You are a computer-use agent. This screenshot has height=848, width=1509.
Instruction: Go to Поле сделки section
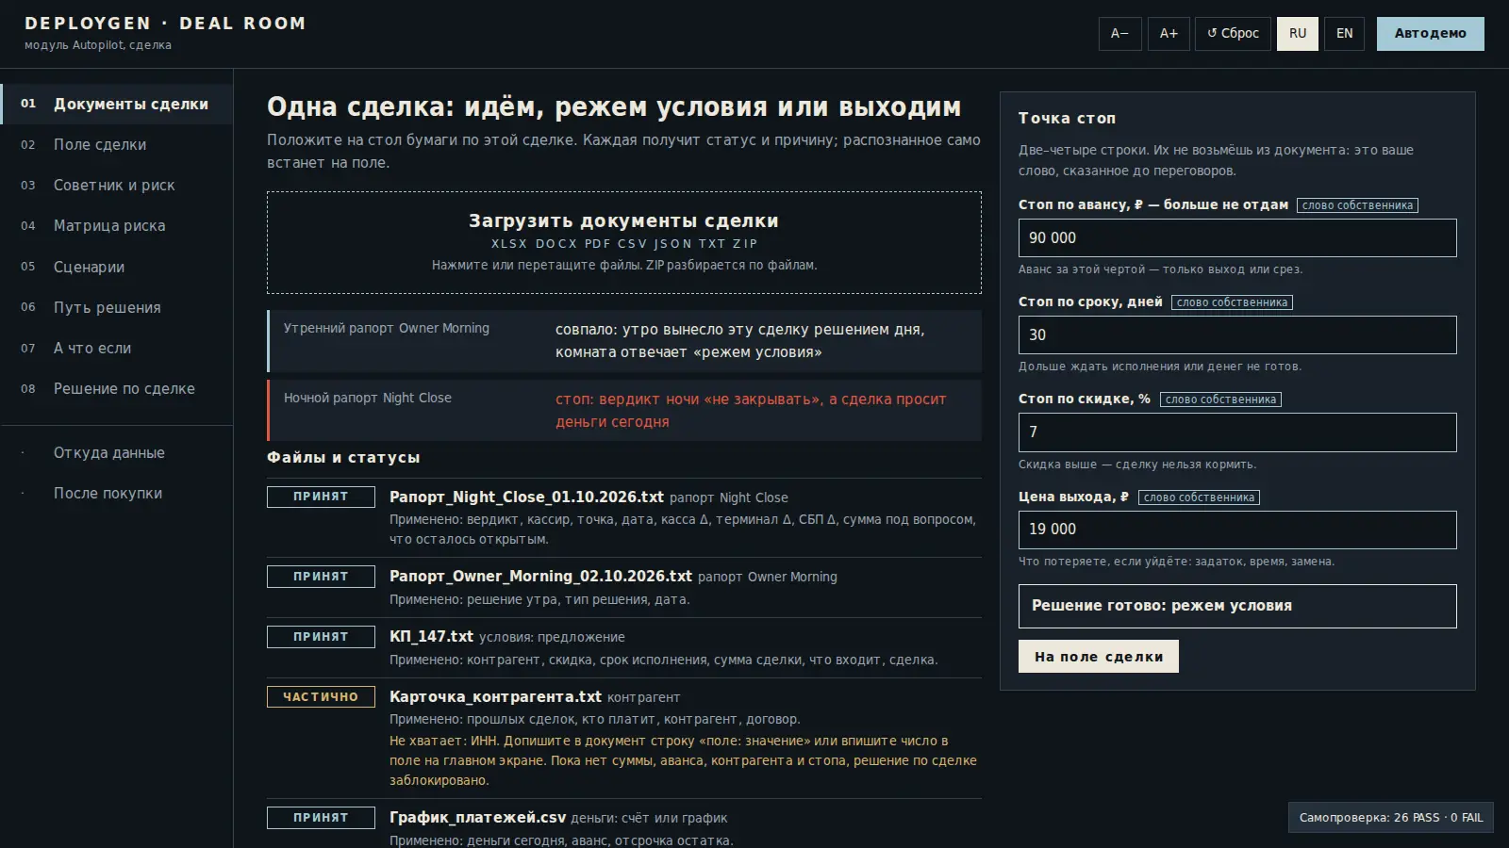pos(117,144)
